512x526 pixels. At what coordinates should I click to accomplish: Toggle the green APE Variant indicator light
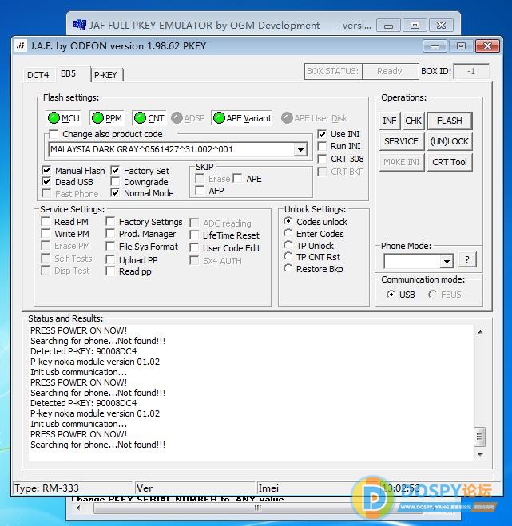pos(219,118)
